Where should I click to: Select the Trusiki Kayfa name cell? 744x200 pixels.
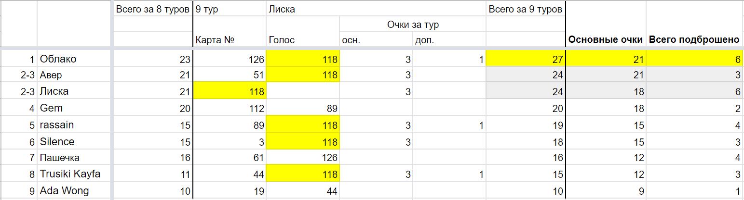(x=74, y=174)
